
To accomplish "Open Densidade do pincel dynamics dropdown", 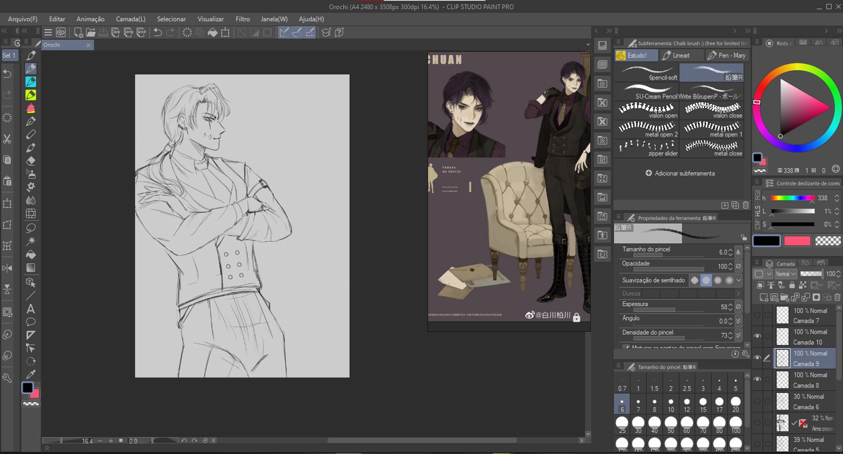I will [738, 335].
